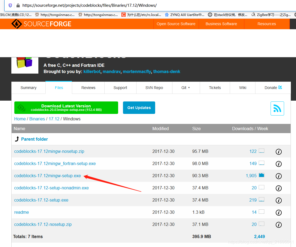Sort by the Modified column header
The image size is (296, 247).
click(x=161, y=129)
